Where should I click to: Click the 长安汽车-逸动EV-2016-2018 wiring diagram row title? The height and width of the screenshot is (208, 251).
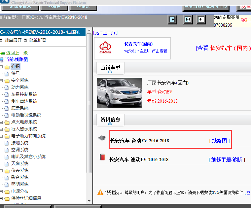point(139,141)
